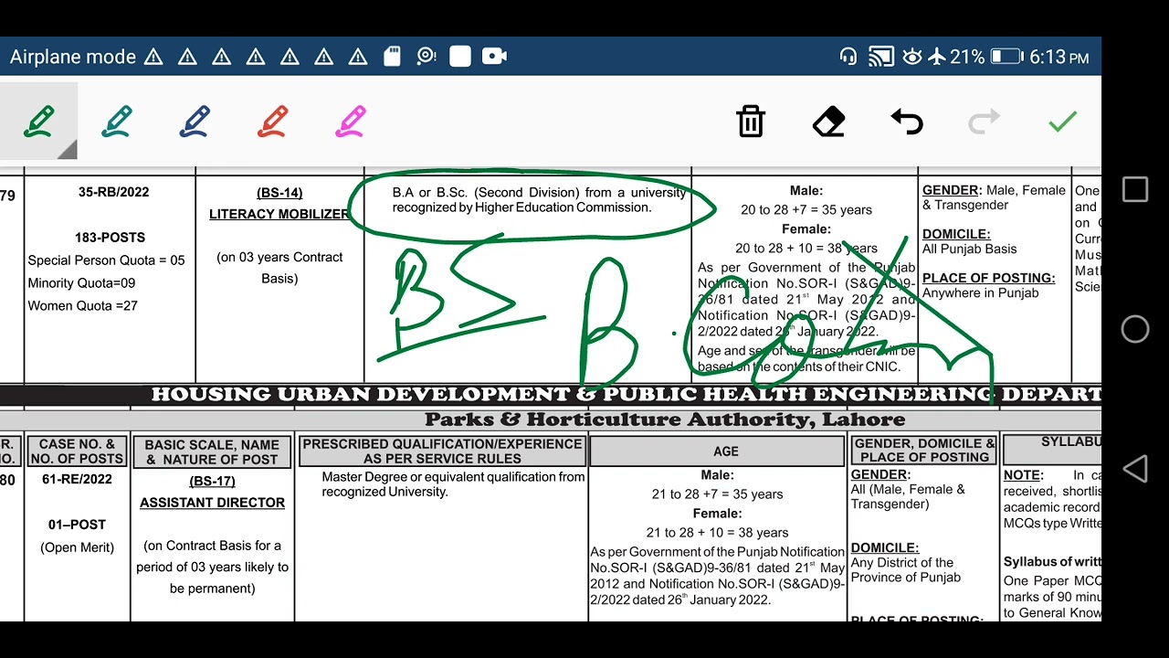The image size is (1169, 658).
Task: Tap the Android back triangle button
Action: point(1135,469)
